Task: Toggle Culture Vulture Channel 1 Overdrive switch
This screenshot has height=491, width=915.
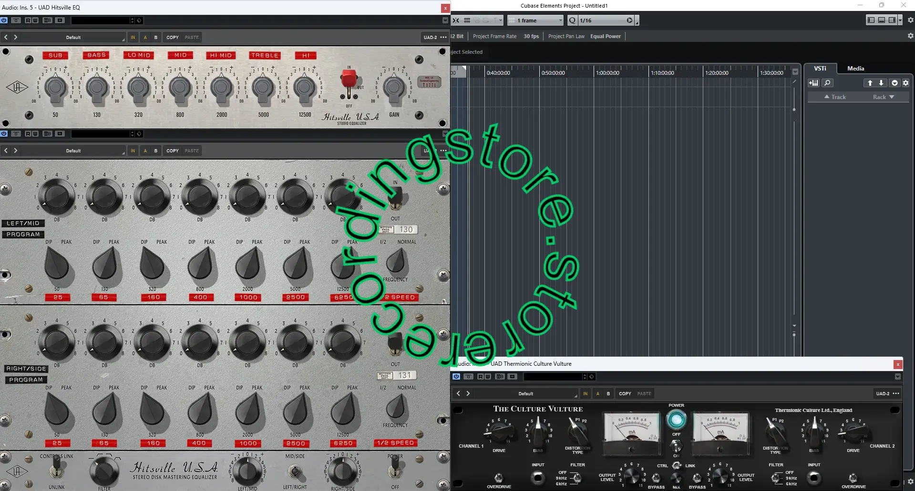Action: 499,477
